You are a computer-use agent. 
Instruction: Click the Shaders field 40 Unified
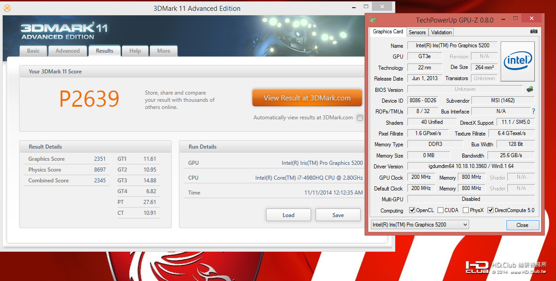[432, 122]
